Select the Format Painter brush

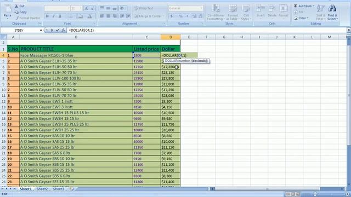click(27, 18)
